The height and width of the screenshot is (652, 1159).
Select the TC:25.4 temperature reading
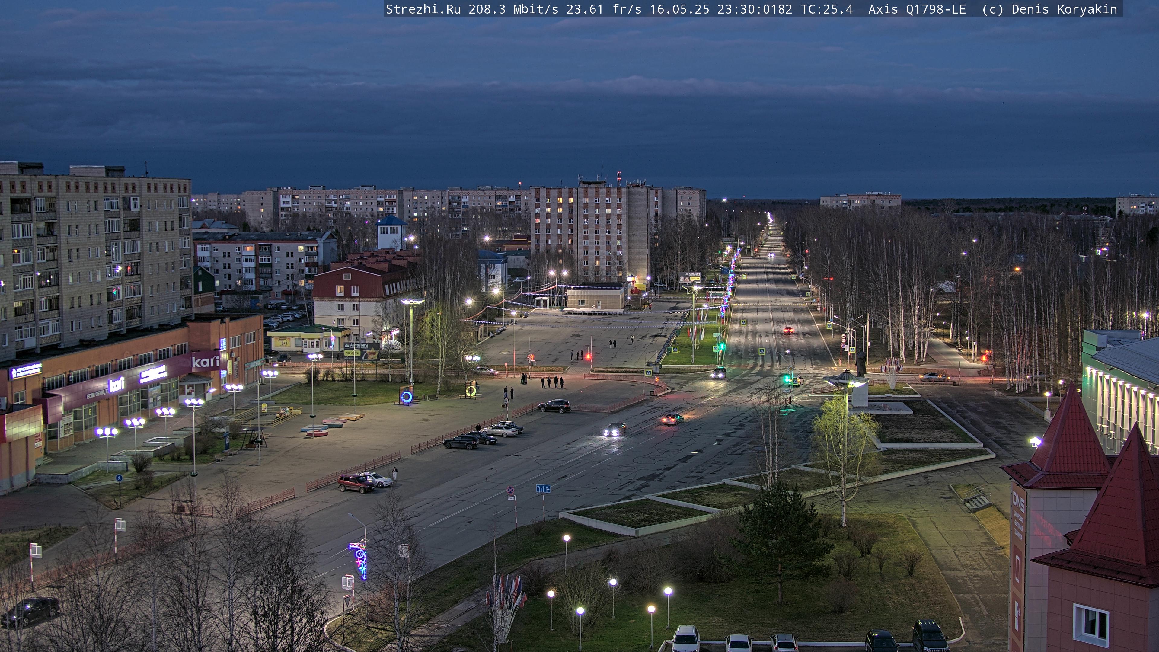pyautogui.click(x=826, y=9)
